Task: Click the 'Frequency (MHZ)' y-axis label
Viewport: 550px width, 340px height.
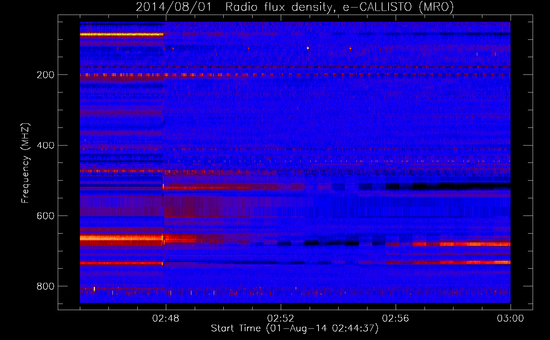Action: click(25, 163)
